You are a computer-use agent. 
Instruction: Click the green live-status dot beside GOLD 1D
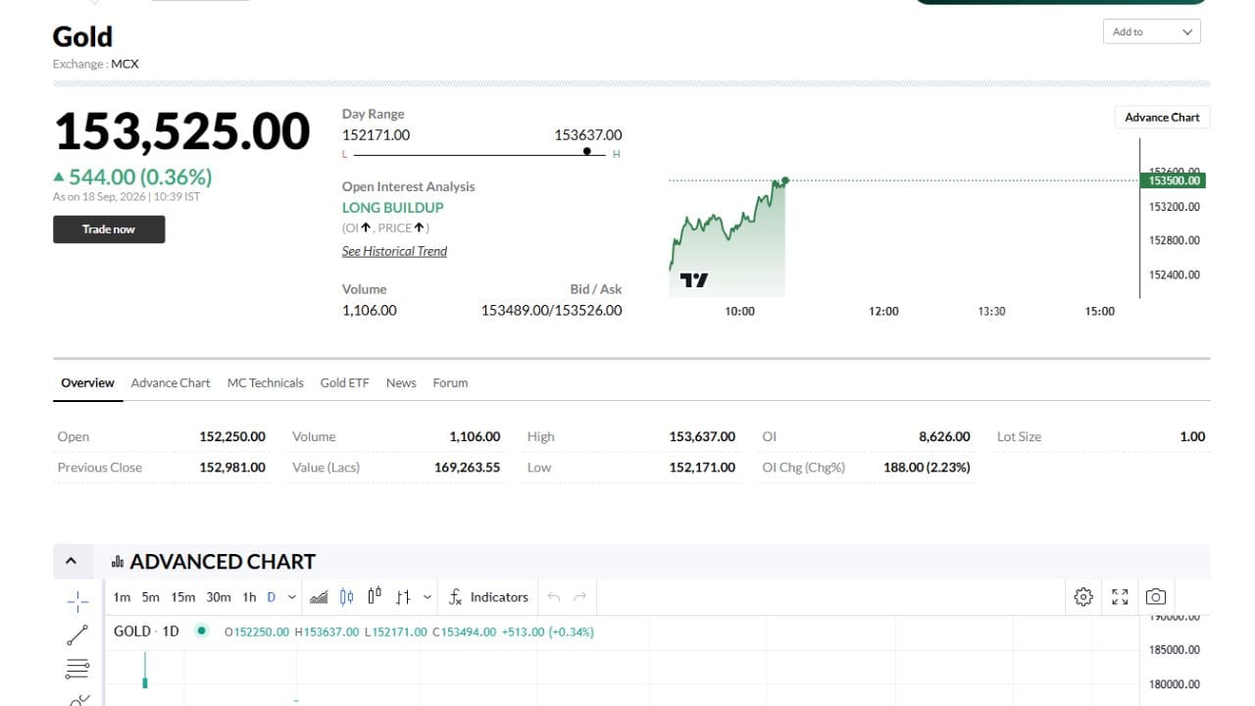click(202, 630)
